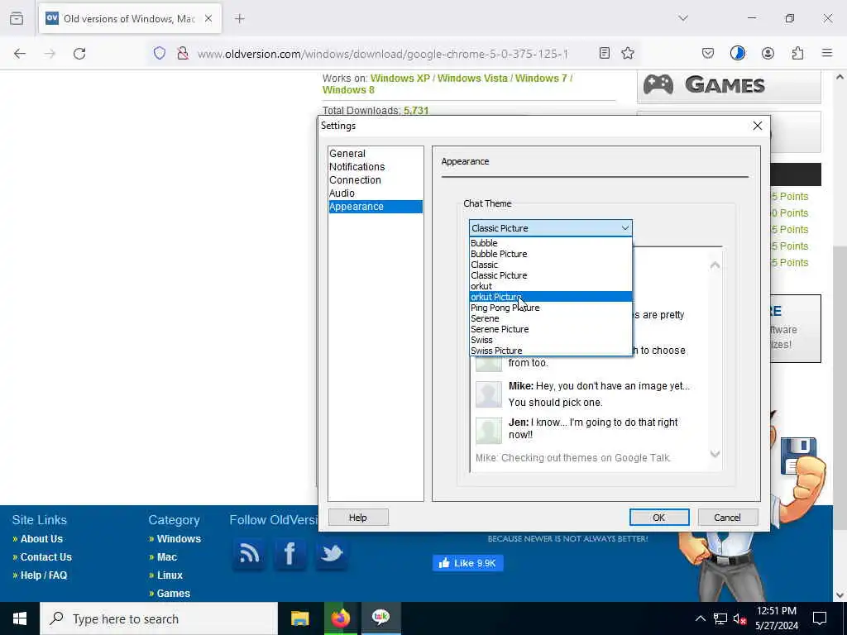Collapse the Chat Theme combo box arrow
This screenshot has width=847, height=635.
pyautogui.click(x=625, y=228)
